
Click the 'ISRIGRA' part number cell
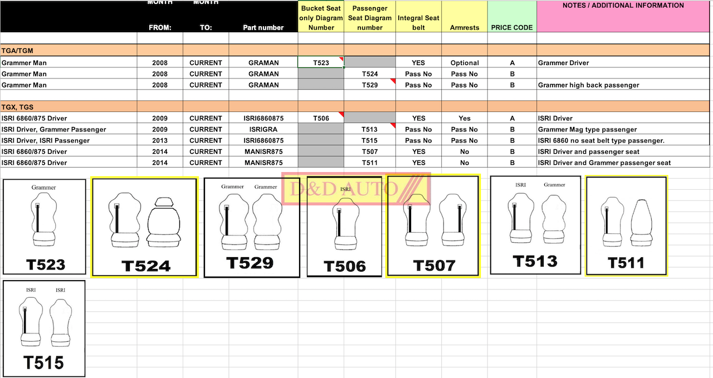click(x=263, y=129)
